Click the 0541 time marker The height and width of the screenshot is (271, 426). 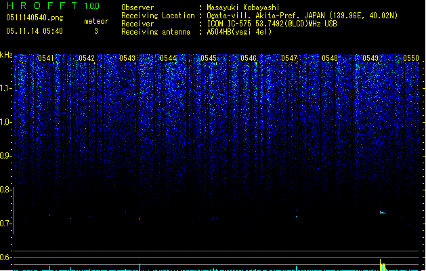tap(46, 58)
